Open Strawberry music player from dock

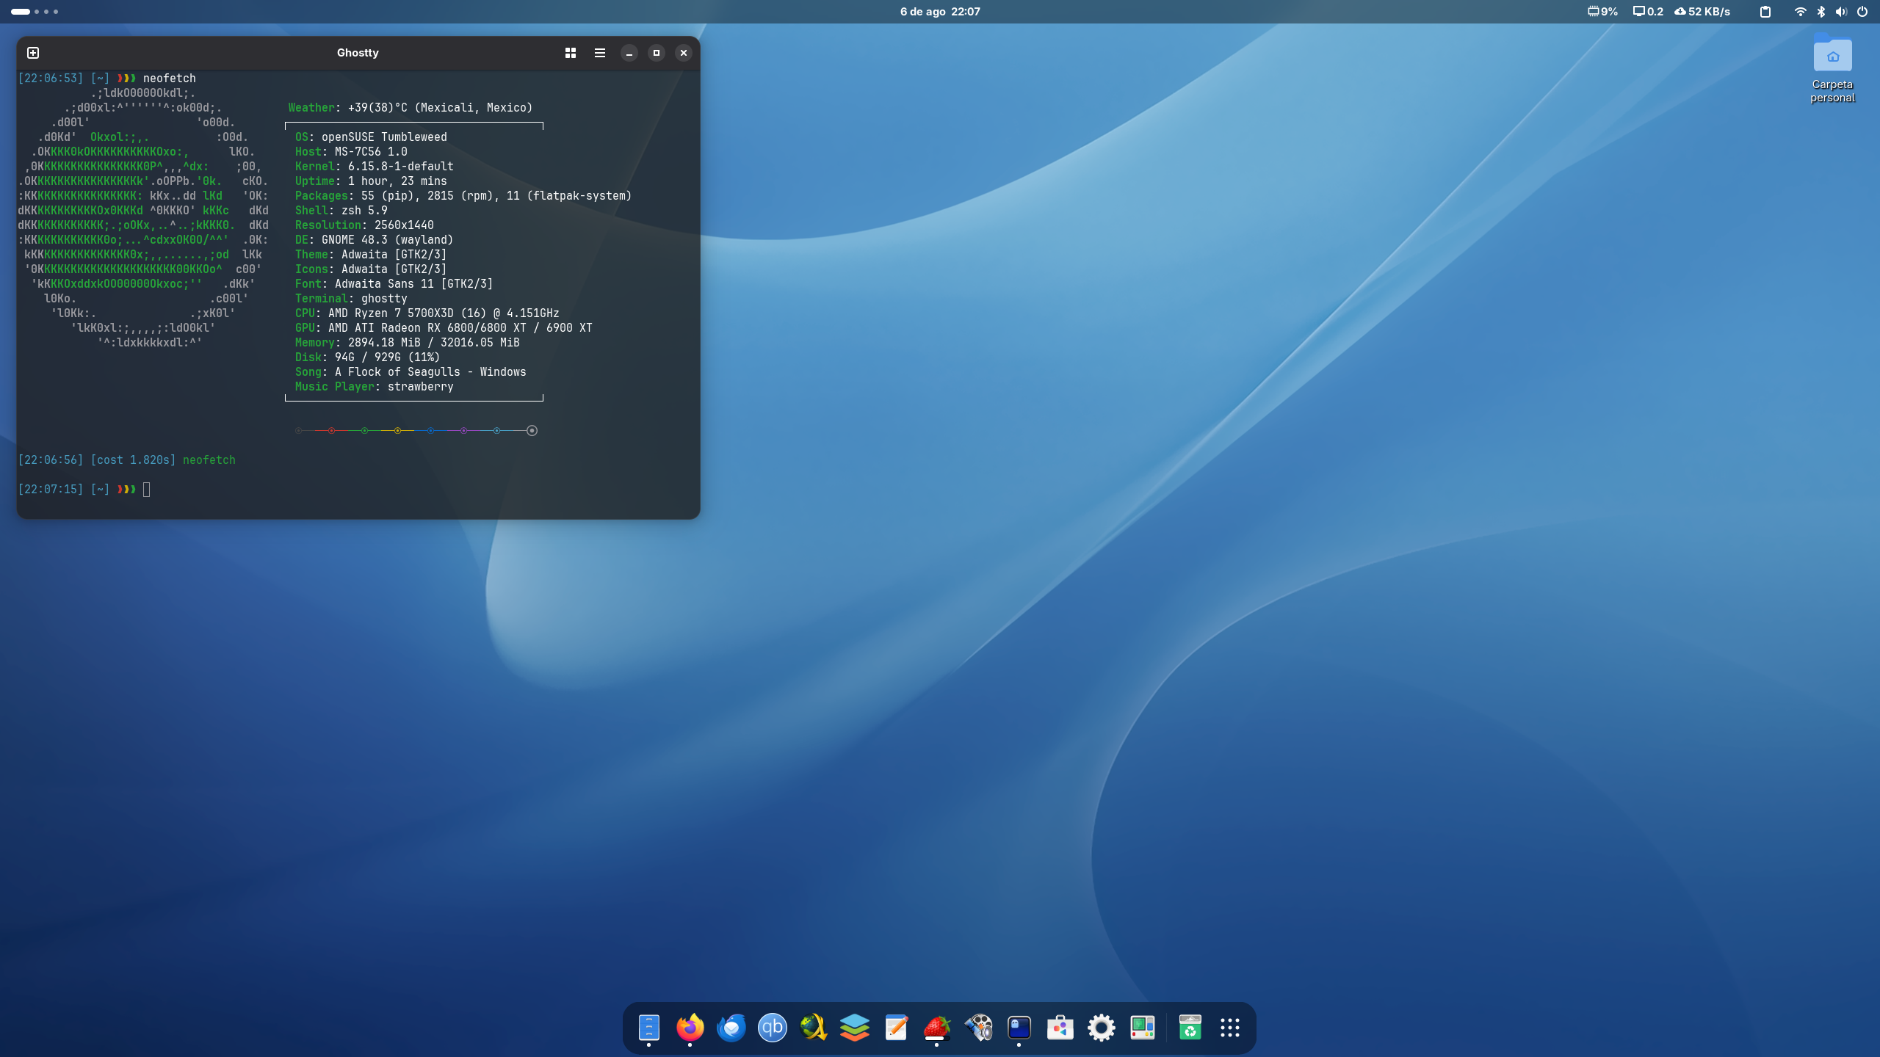[937, 1028]
